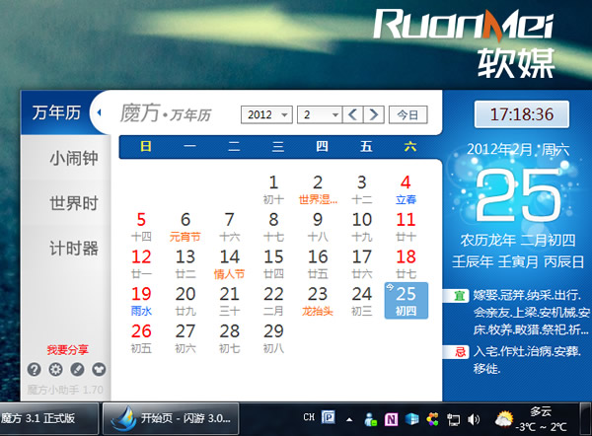Click the 今日 today button

(407, 114)
